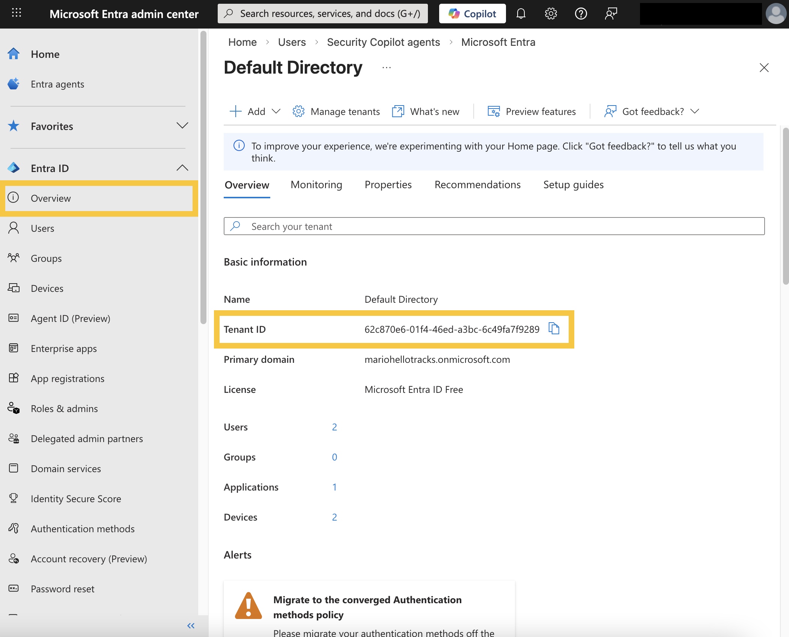Expand the Favorites section
Image resolution: width=789 pixels, height=637 pixels.
point(182,126)
